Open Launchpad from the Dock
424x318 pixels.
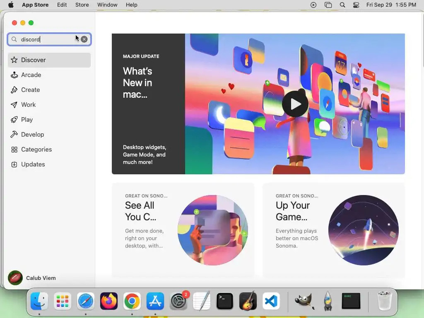(x=63, y=301)
